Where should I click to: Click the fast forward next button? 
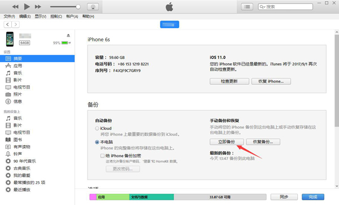(x=38, y=7)
